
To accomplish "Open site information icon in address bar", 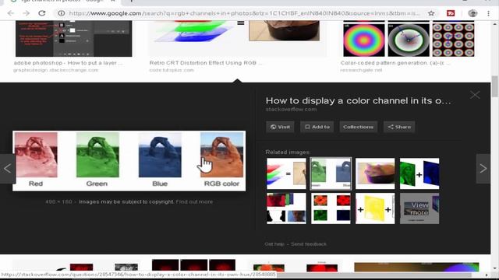I will point(61,13).
